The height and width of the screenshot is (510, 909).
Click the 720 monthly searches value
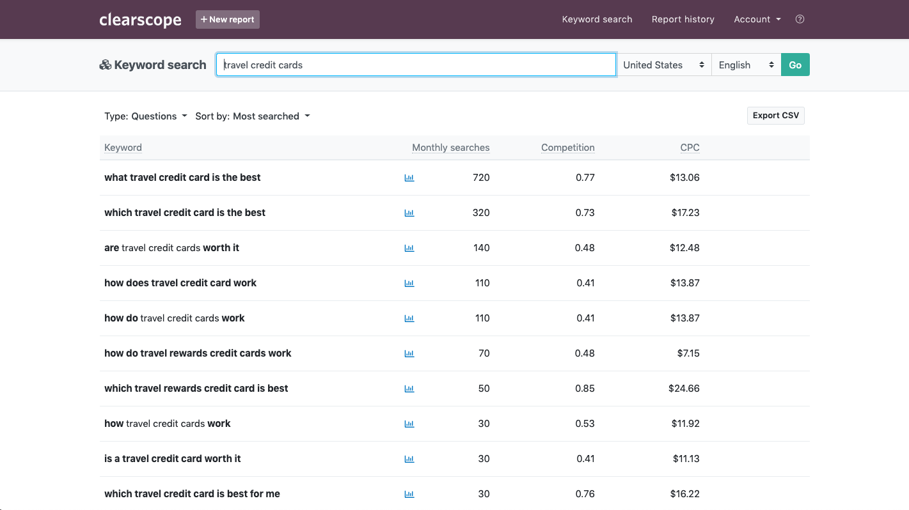481,178
